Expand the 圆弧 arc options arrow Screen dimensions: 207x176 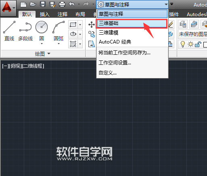point(59,43)
